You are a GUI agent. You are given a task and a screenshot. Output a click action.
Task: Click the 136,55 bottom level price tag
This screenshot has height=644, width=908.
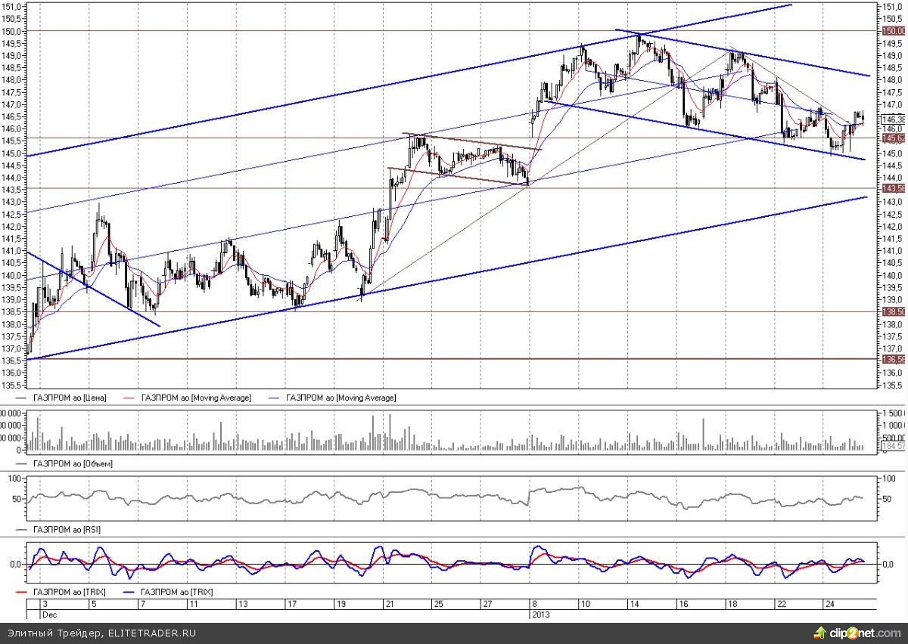point(894,359)
